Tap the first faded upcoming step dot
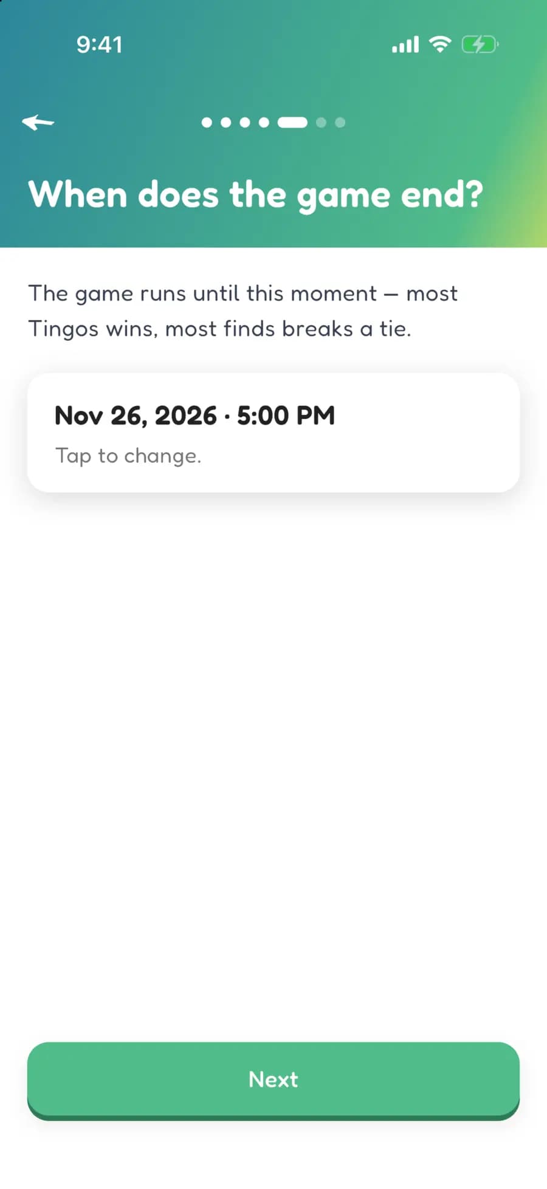The image size is (547, 1189). (x=321, y=122)
